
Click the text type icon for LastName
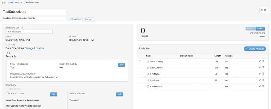click(148, 80)
